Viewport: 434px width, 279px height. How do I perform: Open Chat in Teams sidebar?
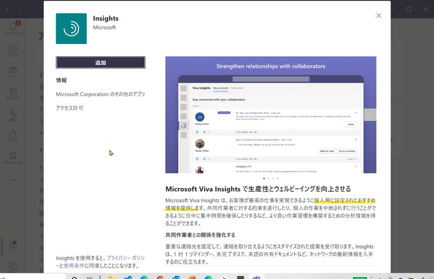(x=13, y=50)
